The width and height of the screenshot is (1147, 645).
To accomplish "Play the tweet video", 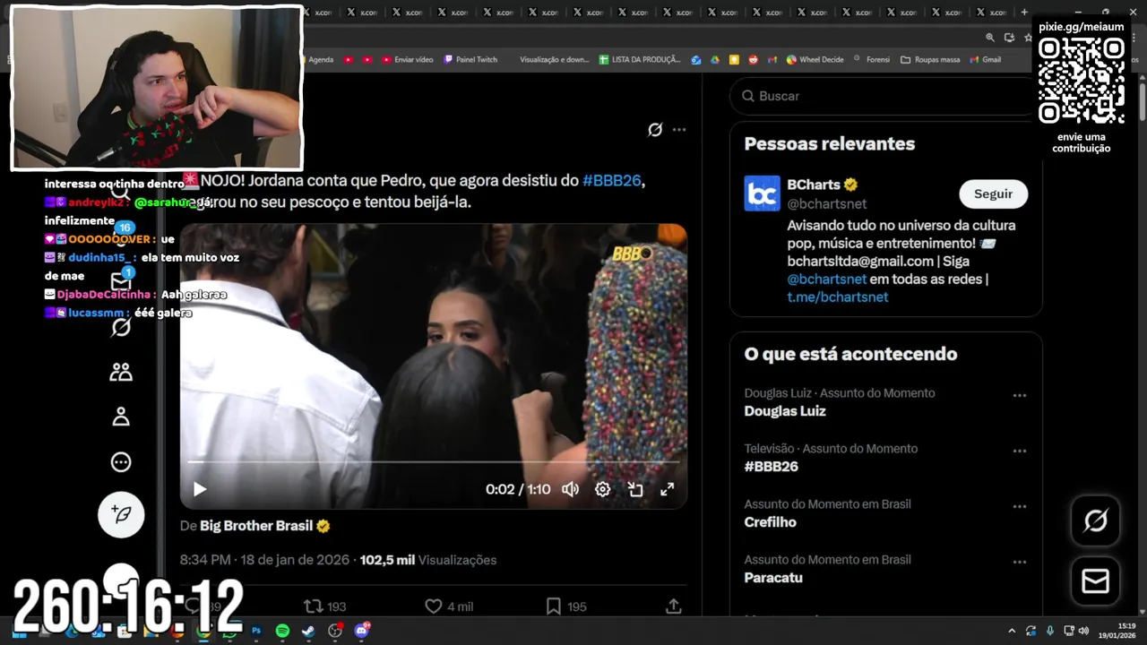I will pos(200,489).
